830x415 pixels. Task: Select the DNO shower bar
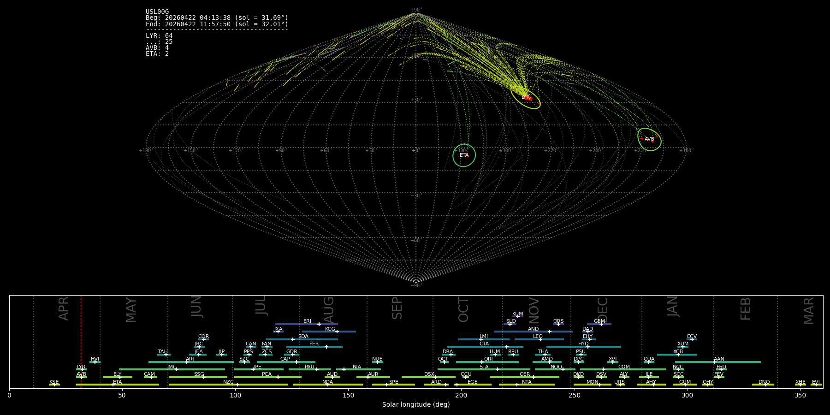pos(763,385)
